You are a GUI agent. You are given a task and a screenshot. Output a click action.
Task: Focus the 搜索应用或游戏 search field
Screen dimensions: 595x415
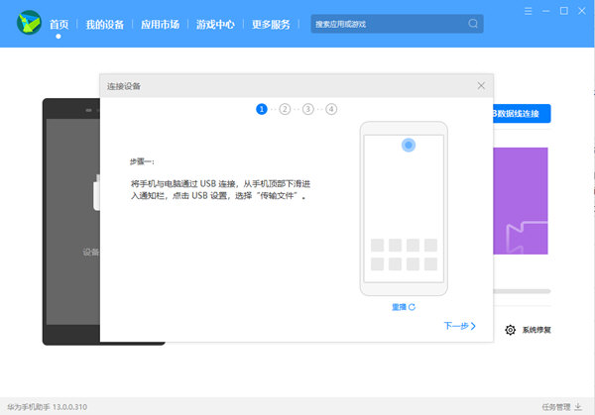click(397, 24)
